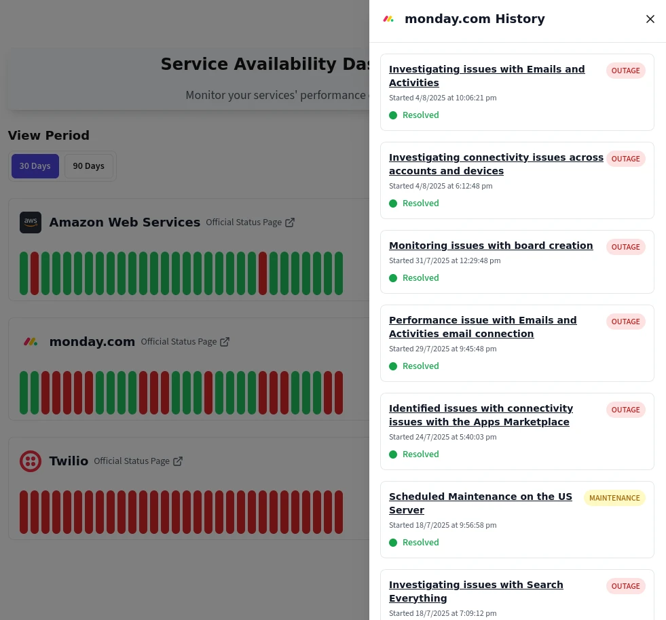The width and height of the screenshot is (666, 620).
Task: Click 'Started 4/8/2025 at 10:06:21 pm' text
Action: 443,98
